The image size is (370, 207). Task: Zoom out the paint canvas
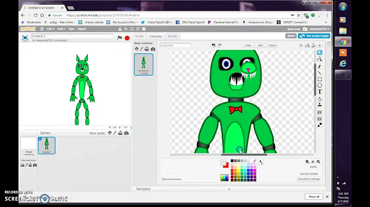307,161
